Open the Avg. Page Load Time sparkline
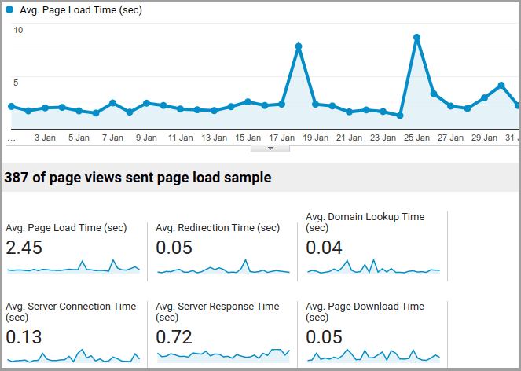 pos(73,266)
